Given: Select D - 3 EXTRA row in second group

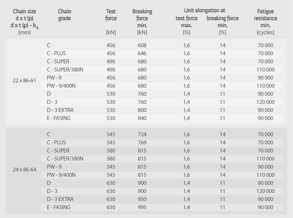Looking at the screenshot, I should point(162,199).
